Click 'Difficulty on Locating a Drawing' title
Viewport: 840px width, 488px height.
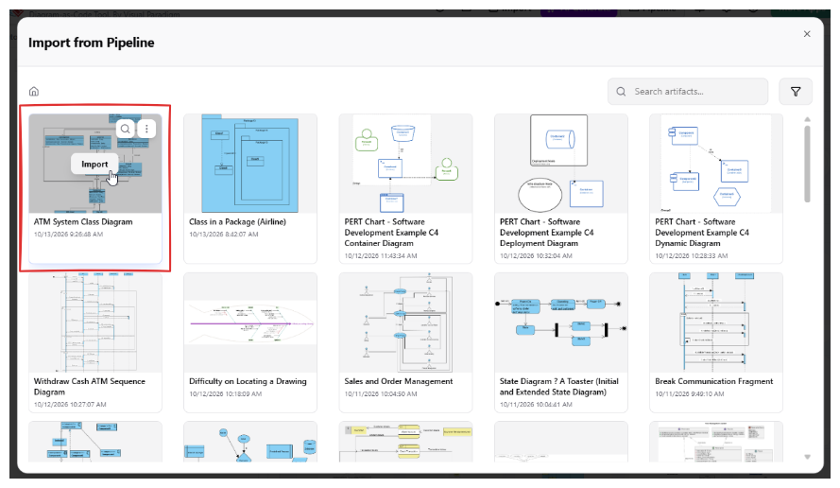click(248, 381)
